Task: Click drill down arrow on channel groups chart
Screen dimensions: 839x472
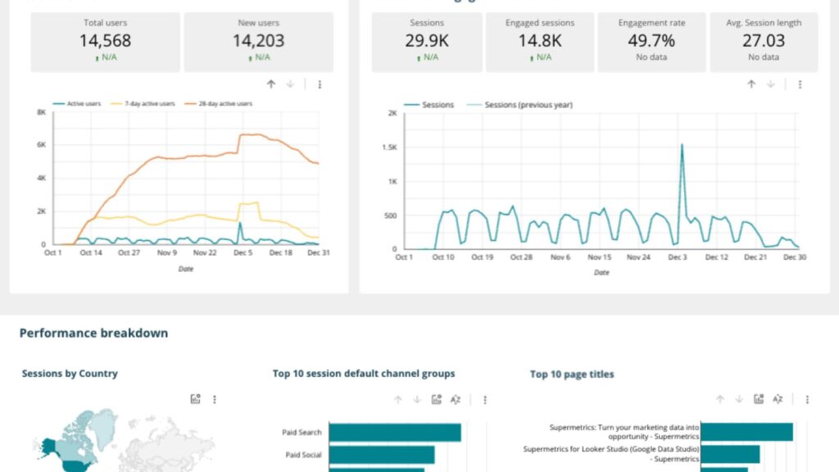Action: (417, 400)
